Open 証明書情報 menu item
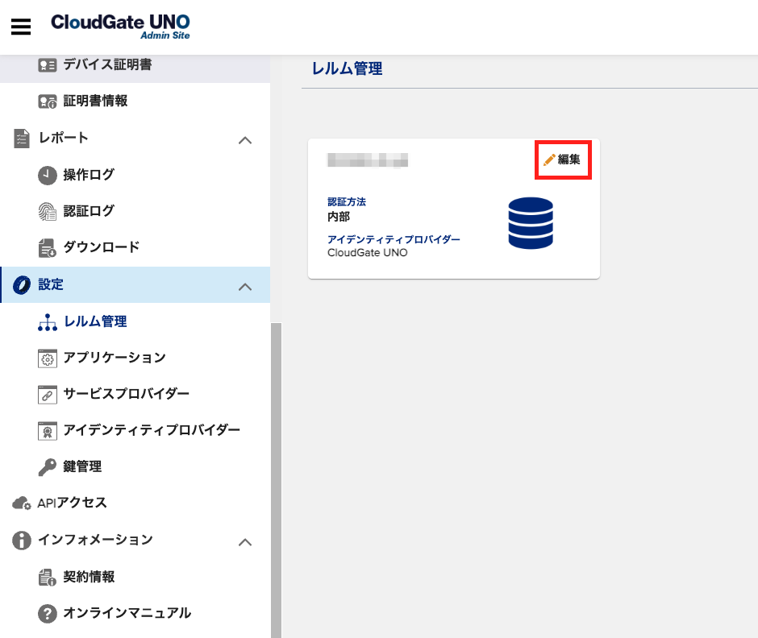Image resolution: width=758 pixels, height=638 pixels. pyautogui.click(x=95, y=101)
